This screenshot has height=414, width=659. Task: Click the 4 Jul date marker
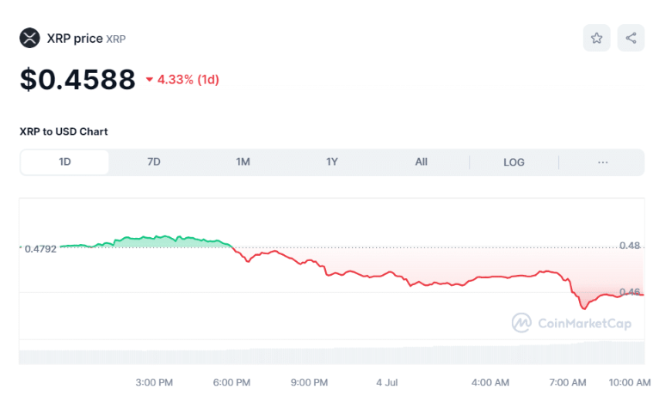coord(385,382)
